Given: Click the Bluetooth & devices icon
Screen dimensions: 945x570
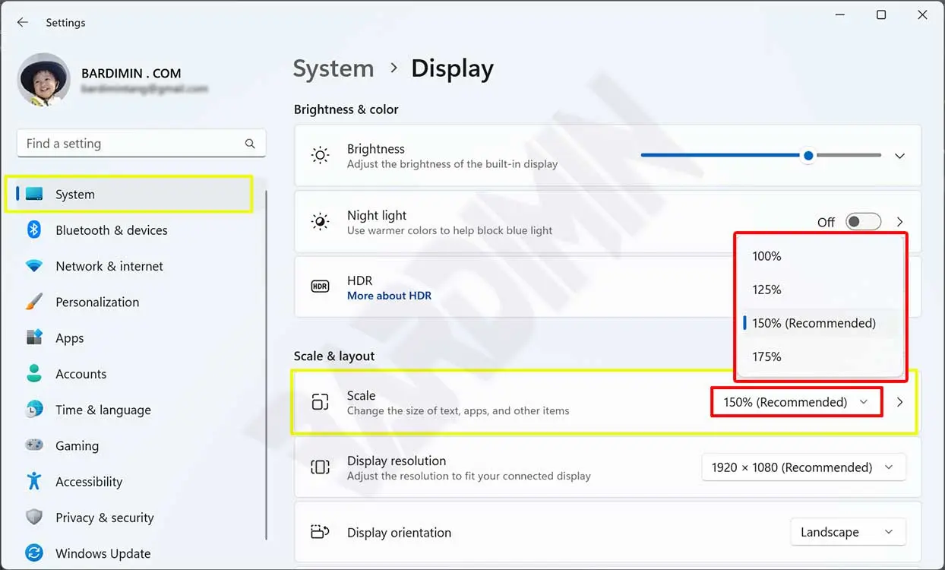Looking at the screenshot, I should (34, 230).
